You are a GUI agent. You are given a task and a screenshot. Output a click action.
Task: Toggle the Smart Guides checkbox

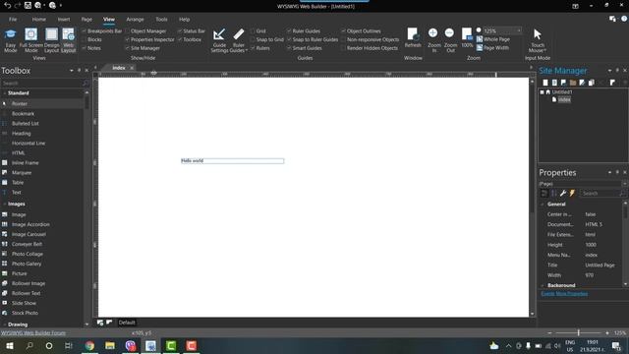[x=289, y=48]
